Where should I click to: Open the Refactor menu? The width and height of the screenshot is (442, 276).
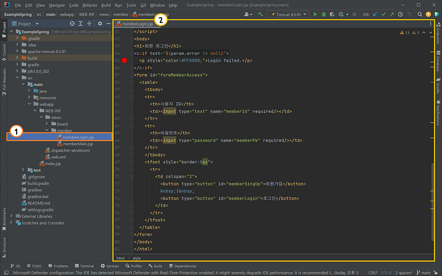(90, 5)
